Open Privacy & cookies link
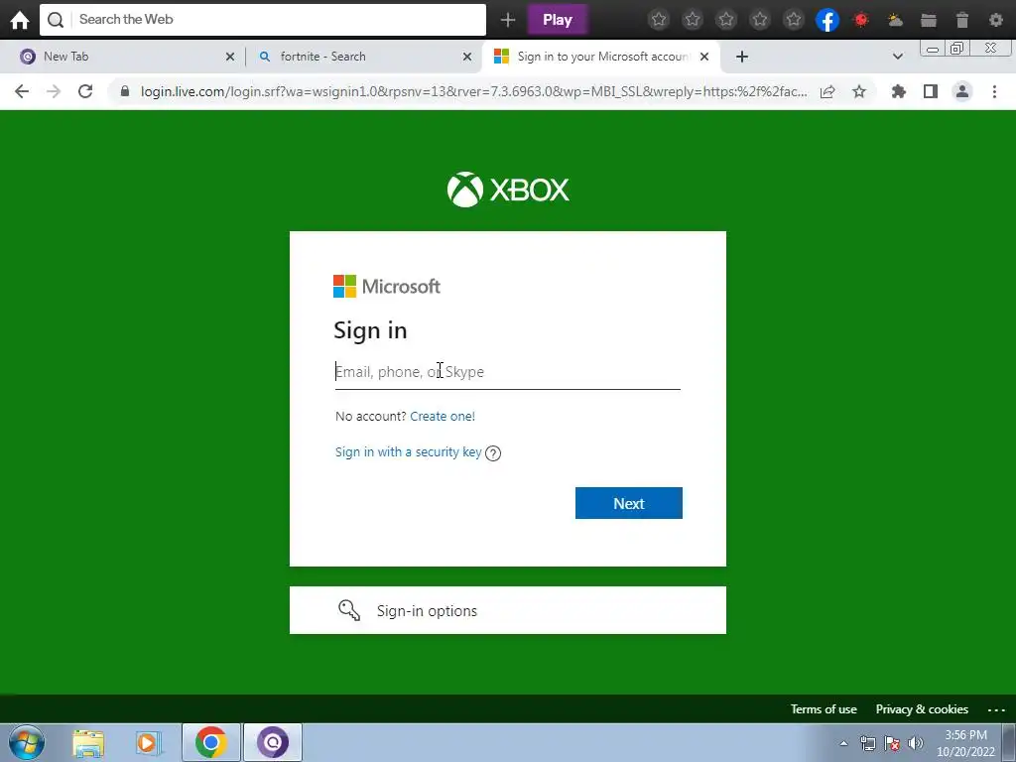This screenshot has width=1016, height=762. coord(922,708)
